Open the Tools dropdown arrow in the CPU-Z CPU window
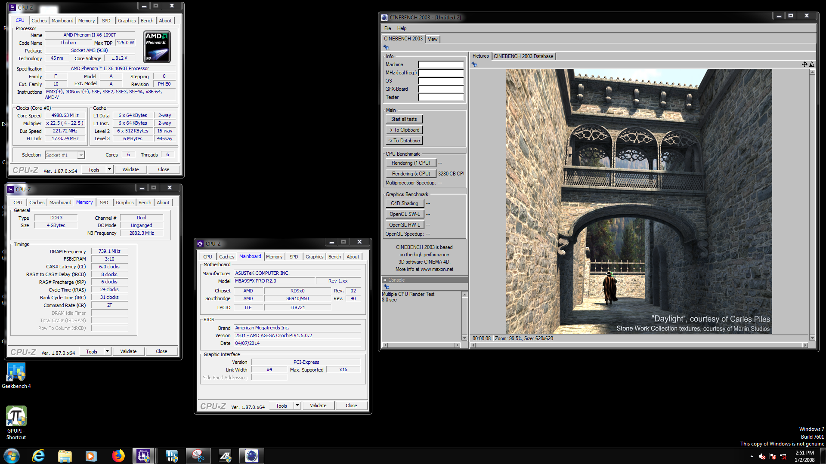This screenshot has height=464, width=826. tap(109, 169)
